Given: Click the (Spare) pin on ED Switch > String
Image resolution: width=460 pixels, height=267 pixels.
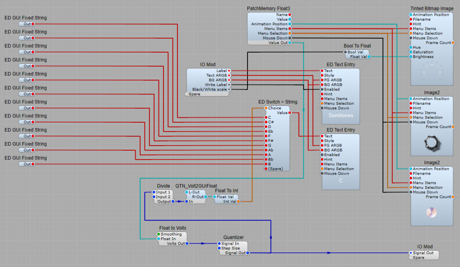Looking at the screenshot, I should 266,169.
